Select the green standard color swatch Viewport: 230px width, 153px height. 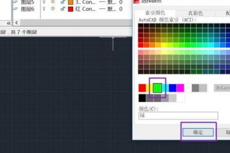[x=157, y=88]
